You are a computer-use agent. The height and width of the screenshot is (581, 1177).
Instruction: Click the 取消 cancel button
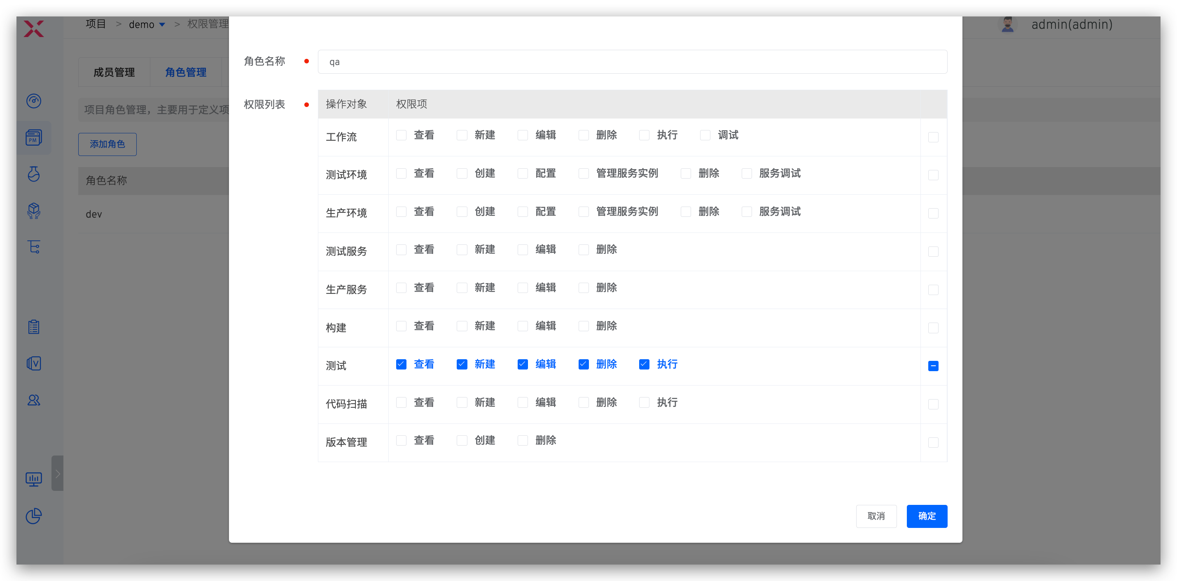pyautogui.click(x=876, y=516)
